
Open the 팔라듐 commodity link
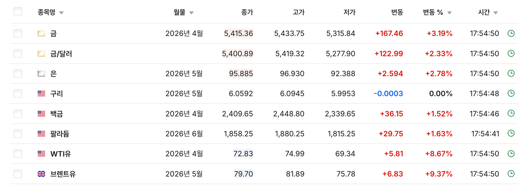click(x=60, y=134)
